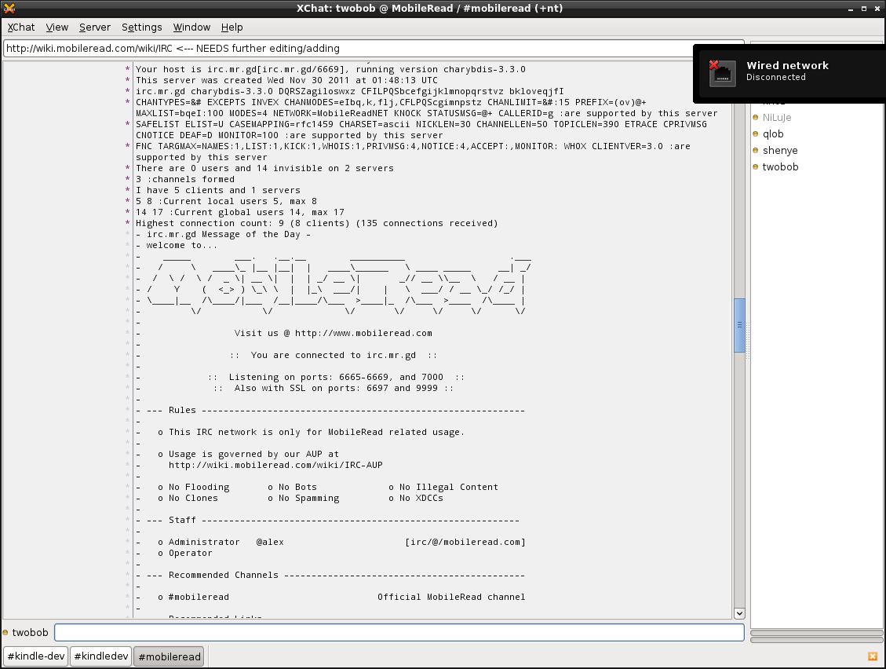Click the chat scrollbar thumb

coord(739,325)
